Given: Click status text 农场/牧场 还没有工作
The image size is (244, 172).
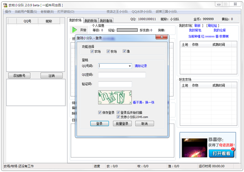Looking at the screenshot, I should [x=19, y=166].
